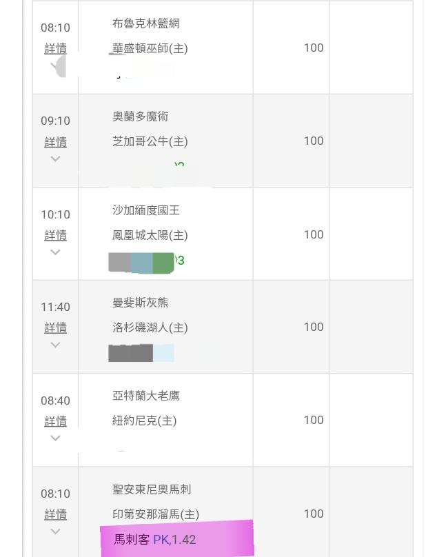Select 紐約尼克(主) team
The image size is (437, 557).
click(145, 421)
